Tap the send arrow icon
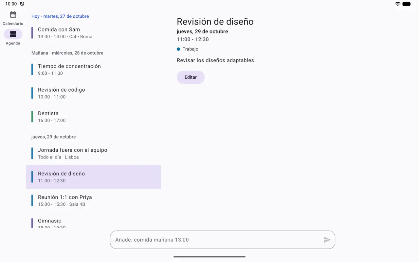The image size is (419, 262). [x=327, y=240]
